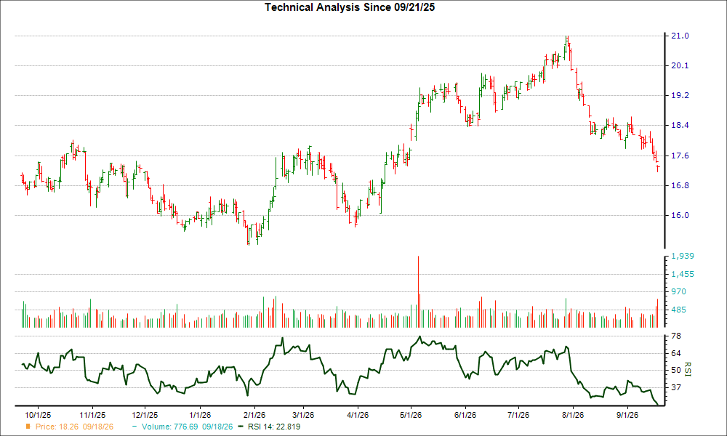
Task: Click the 'Volume: 776.69 09/18/26' legend text
Action: pyautogui.click(x=188, y=427)
